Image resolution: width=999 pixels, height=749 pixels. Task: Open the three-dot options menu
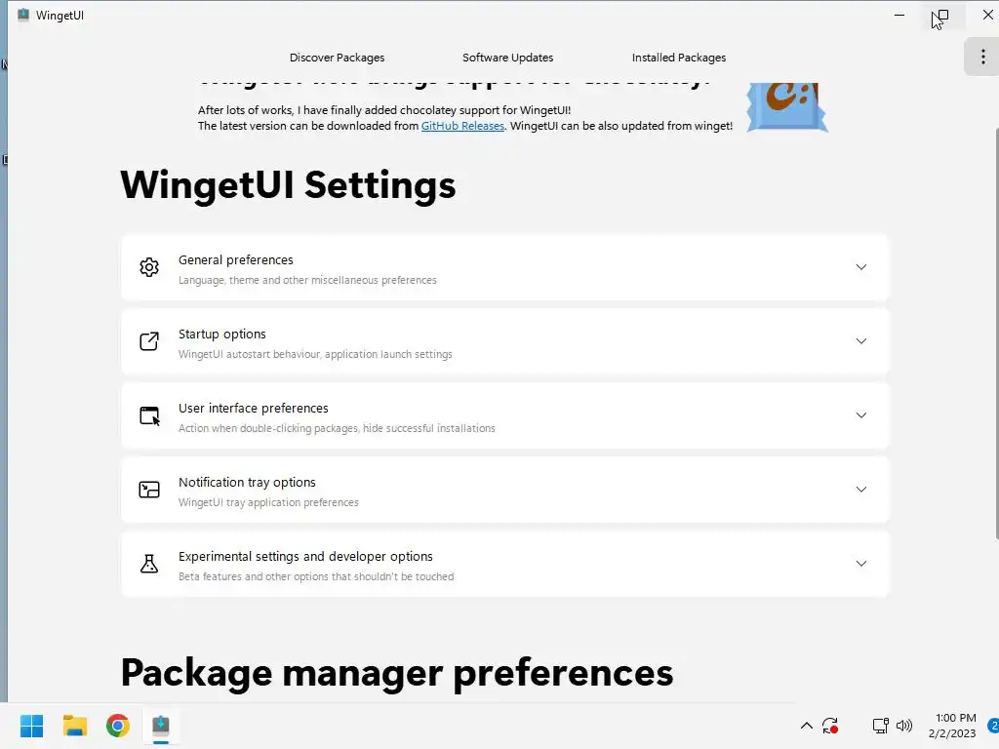click(982, 58)
